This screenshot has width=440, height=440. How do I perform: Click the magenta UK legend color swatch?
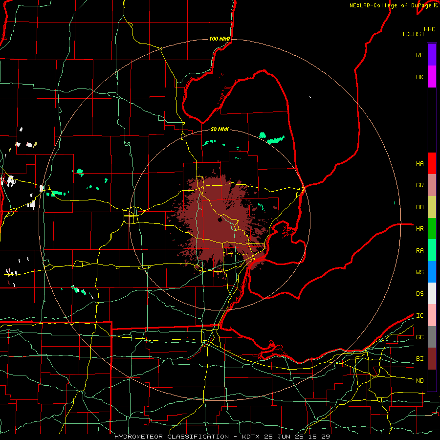point(432,77)
